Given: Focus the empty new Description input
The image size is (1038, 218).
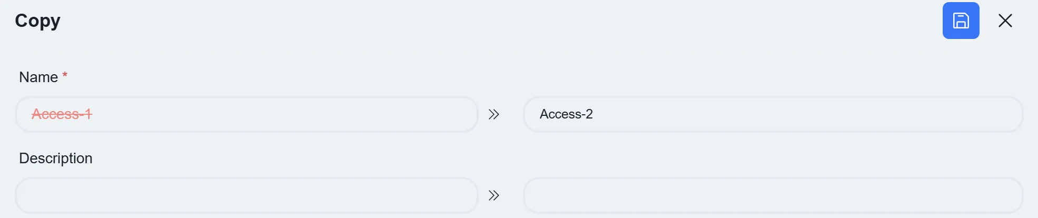Looking at the screenshot, I should pyautogui.click(x=773, y=195).
